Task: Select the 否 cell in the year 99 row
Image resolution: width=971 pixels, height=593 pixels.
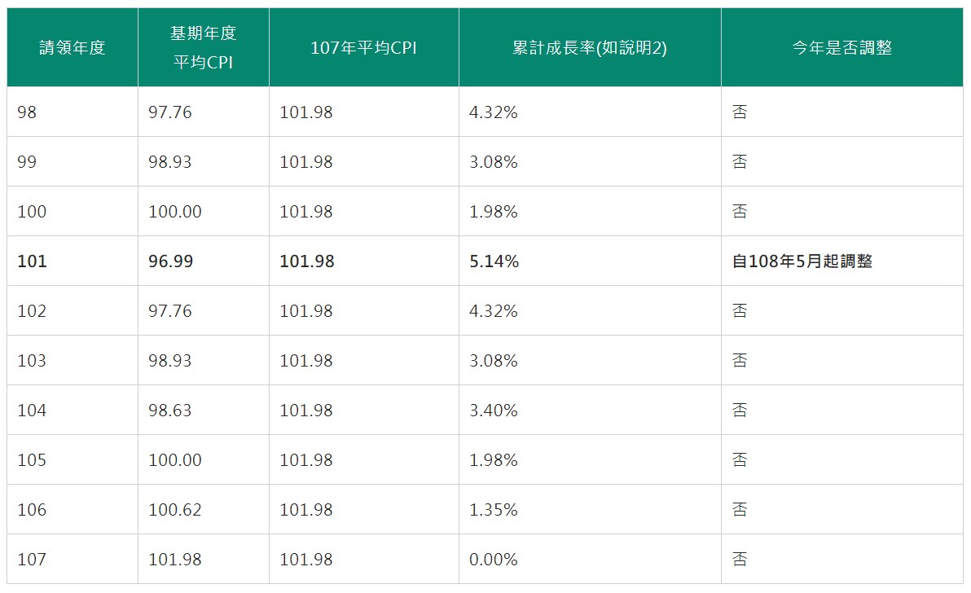Action: pyautogui.click(x=740, y=162)
